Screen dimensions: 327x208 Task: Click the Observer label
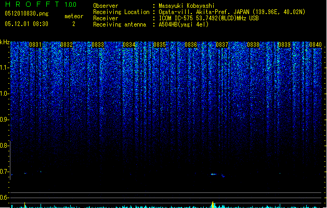(x=106, y=6)
